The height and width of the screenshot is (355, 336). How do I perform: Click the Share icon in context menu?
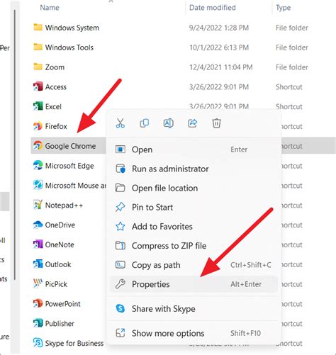pos(192,123)
